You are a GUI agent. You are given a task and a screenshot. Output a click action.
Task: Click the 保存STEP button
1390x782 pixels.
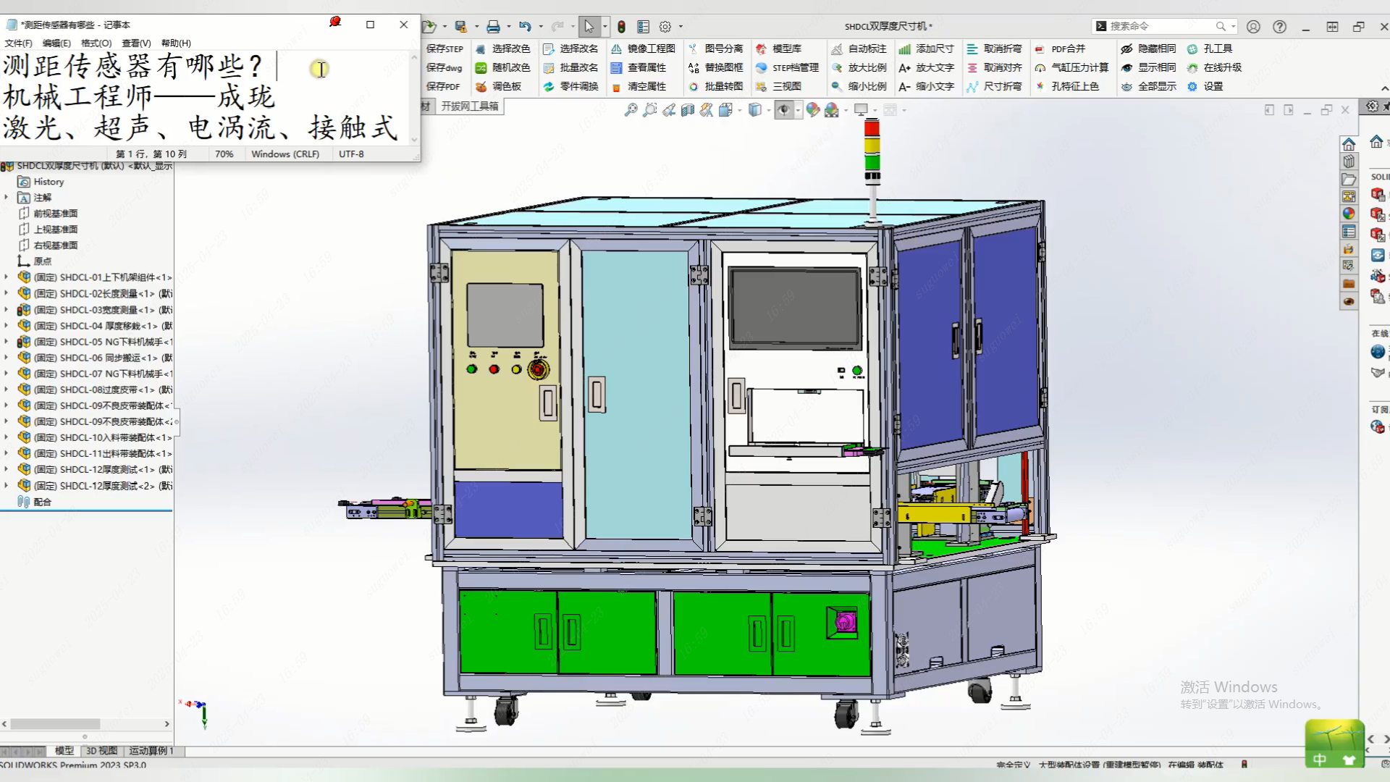(x=444, y=49)
